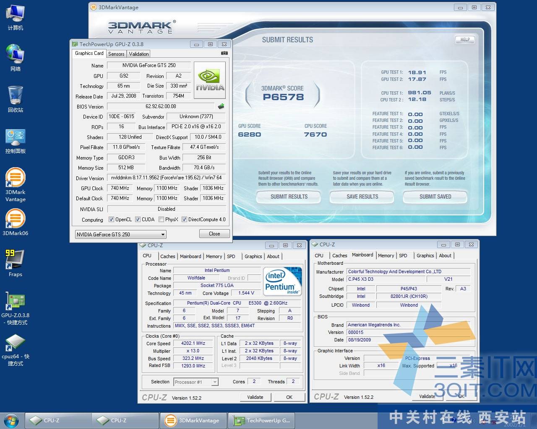Click the BIOS save chip icon in GPU-Z

click(221, 106)
